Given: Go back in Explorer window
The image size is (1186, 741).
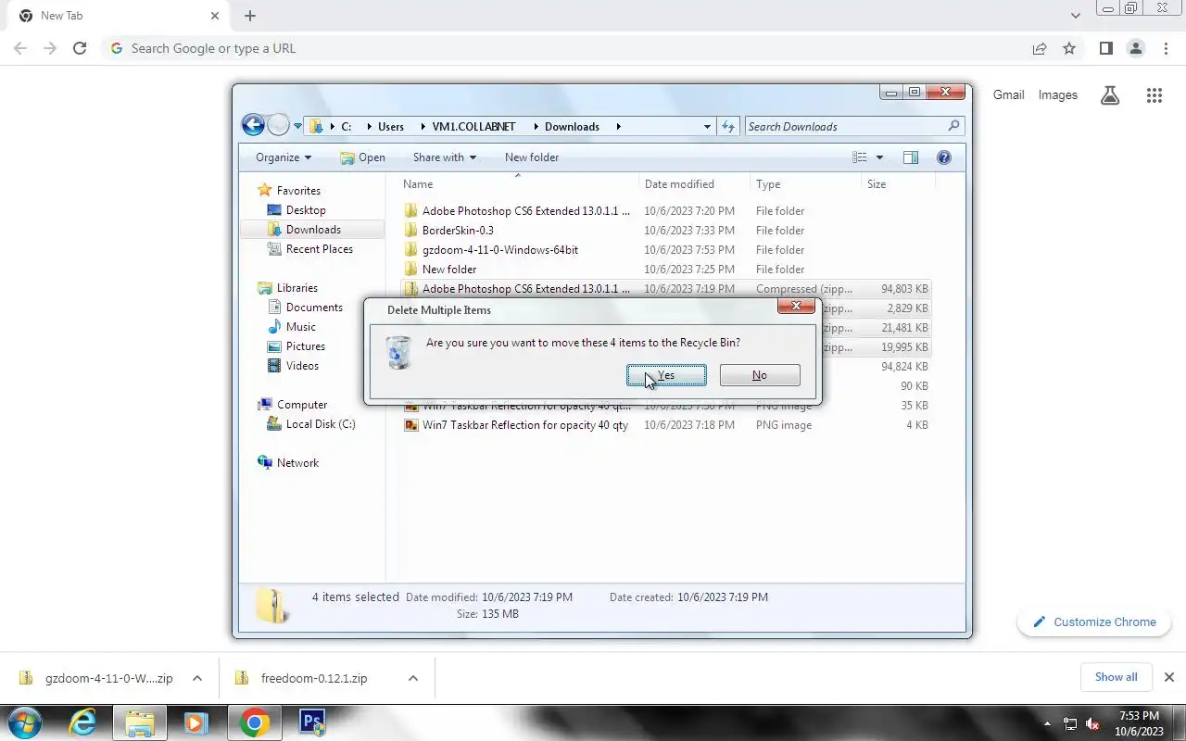Looking at the screenshot, I should point(253,125).
